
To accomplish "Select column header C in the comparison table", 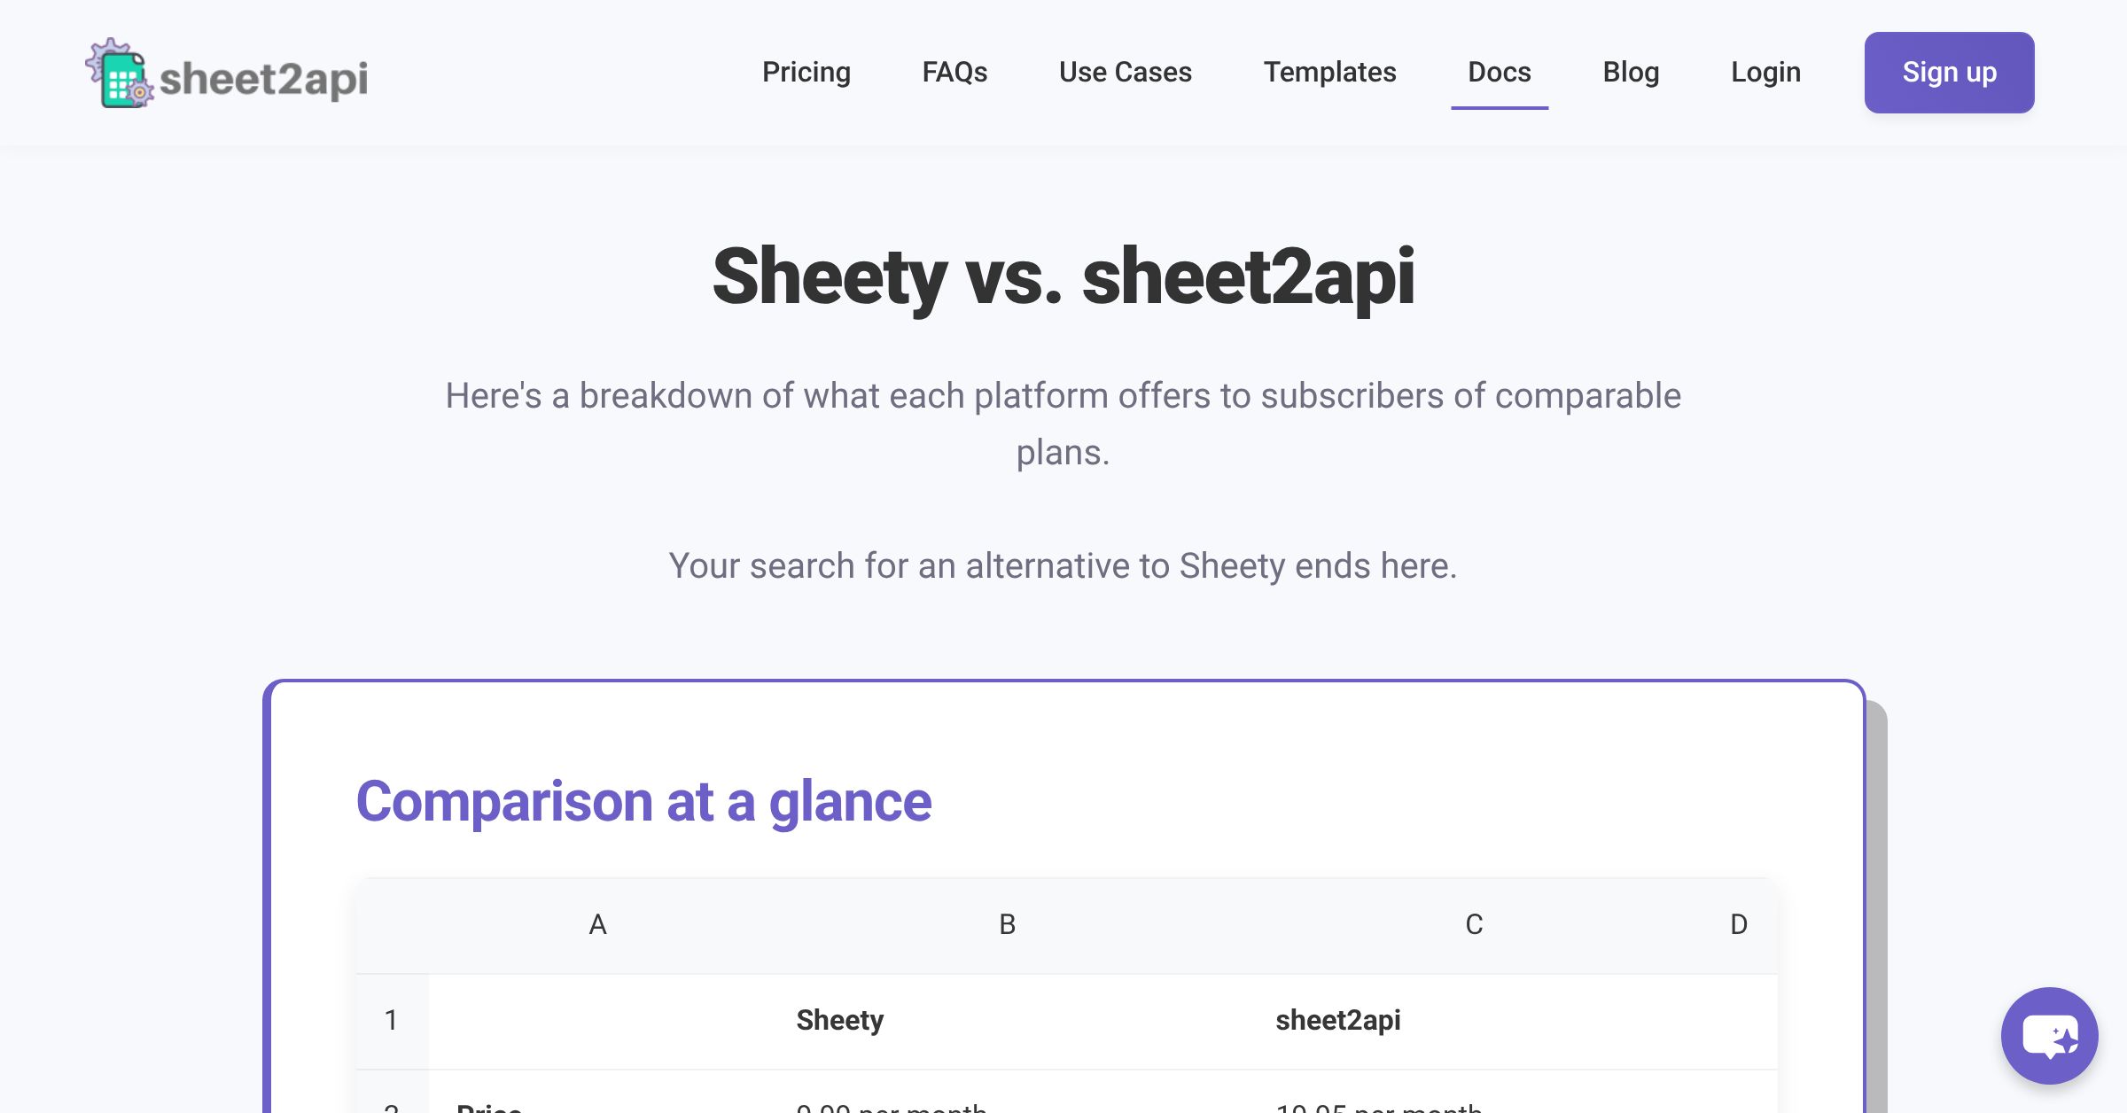I will tap(1474, 924).
